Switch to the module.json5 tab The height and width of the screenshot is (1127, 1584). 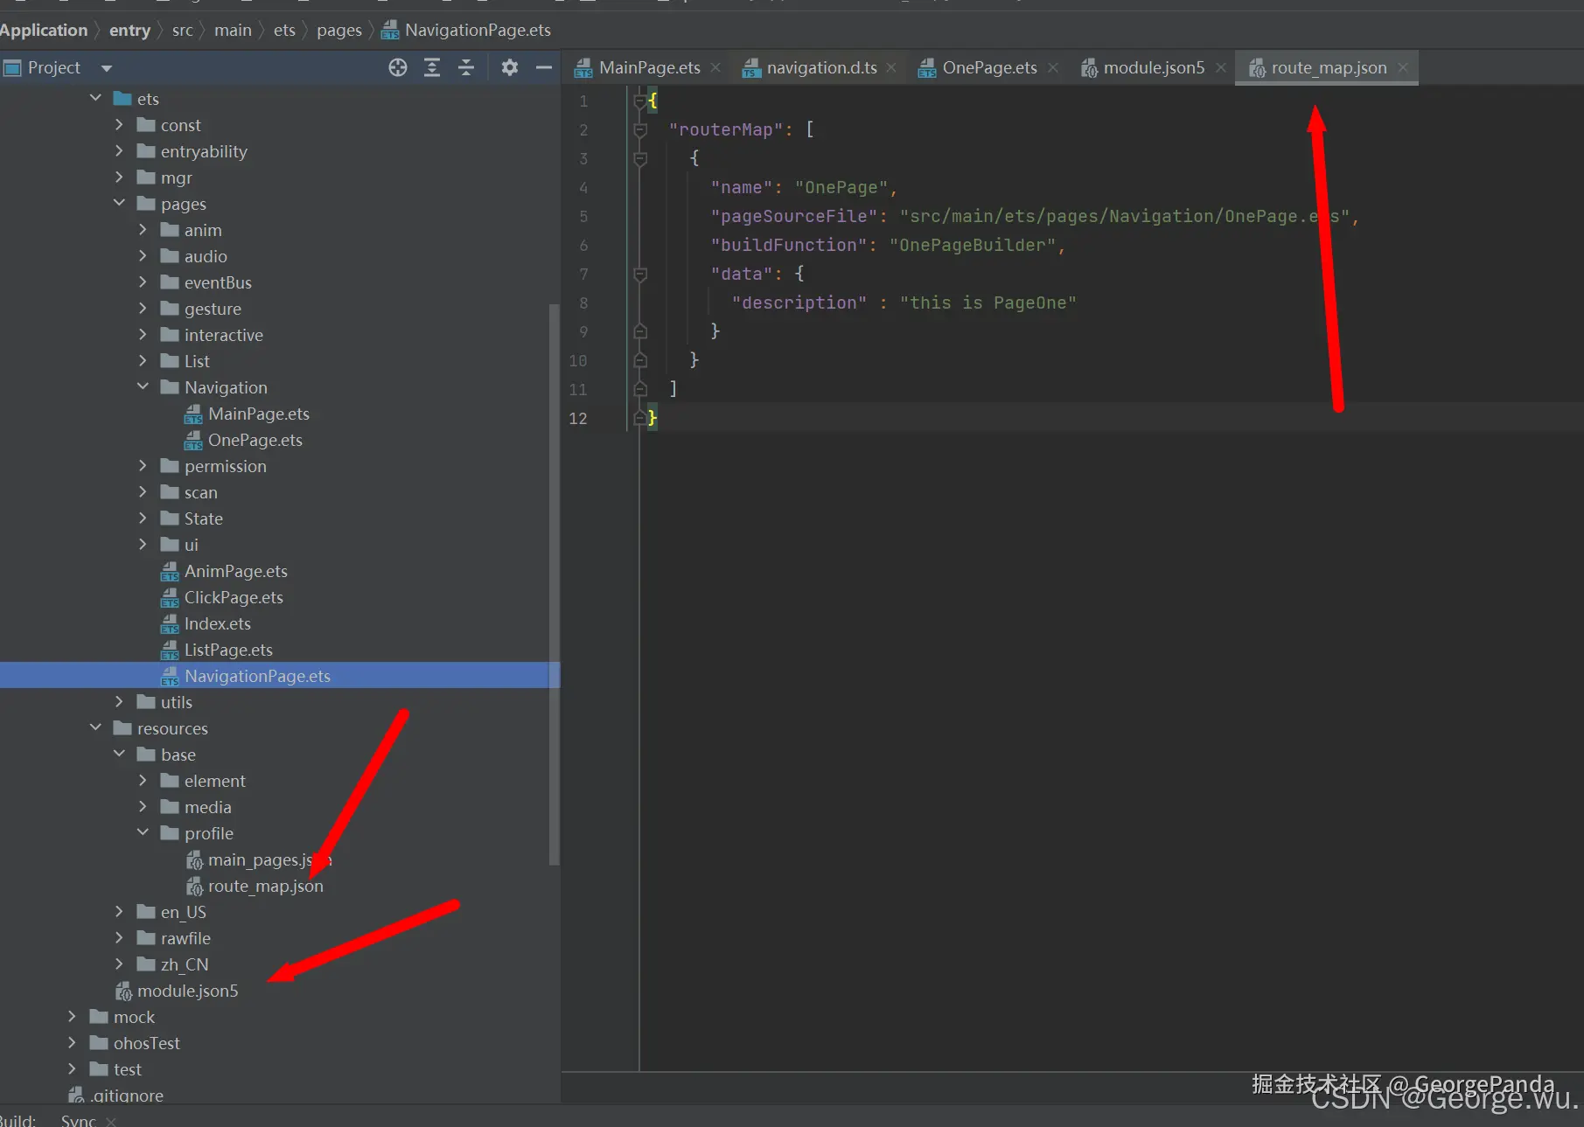(x=1153, y=67)
